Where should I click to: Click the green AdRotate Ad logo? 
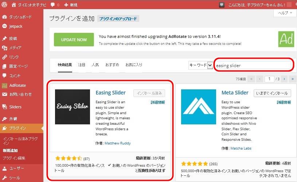pyautogui.click(x=286, y=39)
